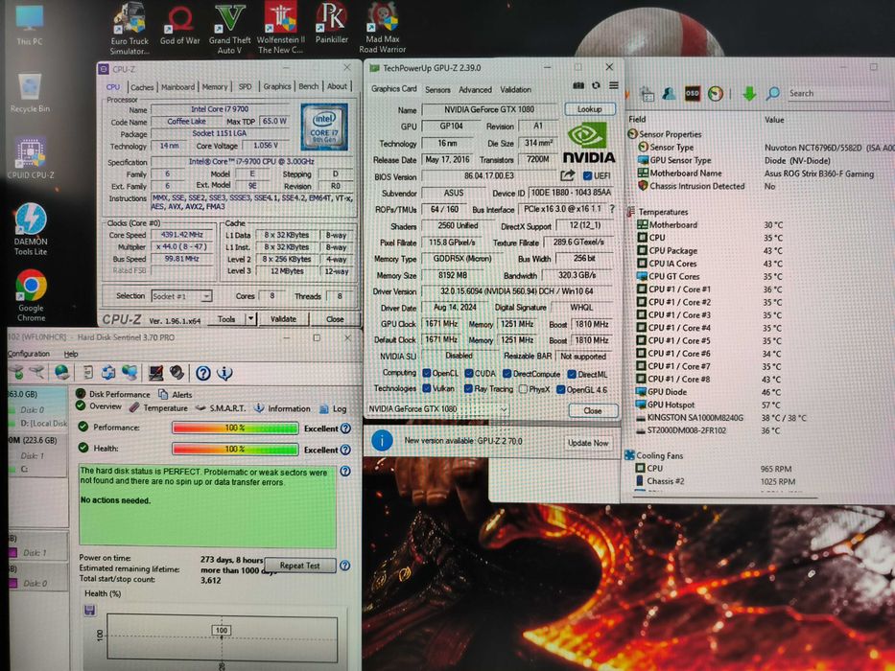Click the Lookup button in GPU-Z
Image resolution: width=895 pixels, height=671 pixels.
coord(590,109)
